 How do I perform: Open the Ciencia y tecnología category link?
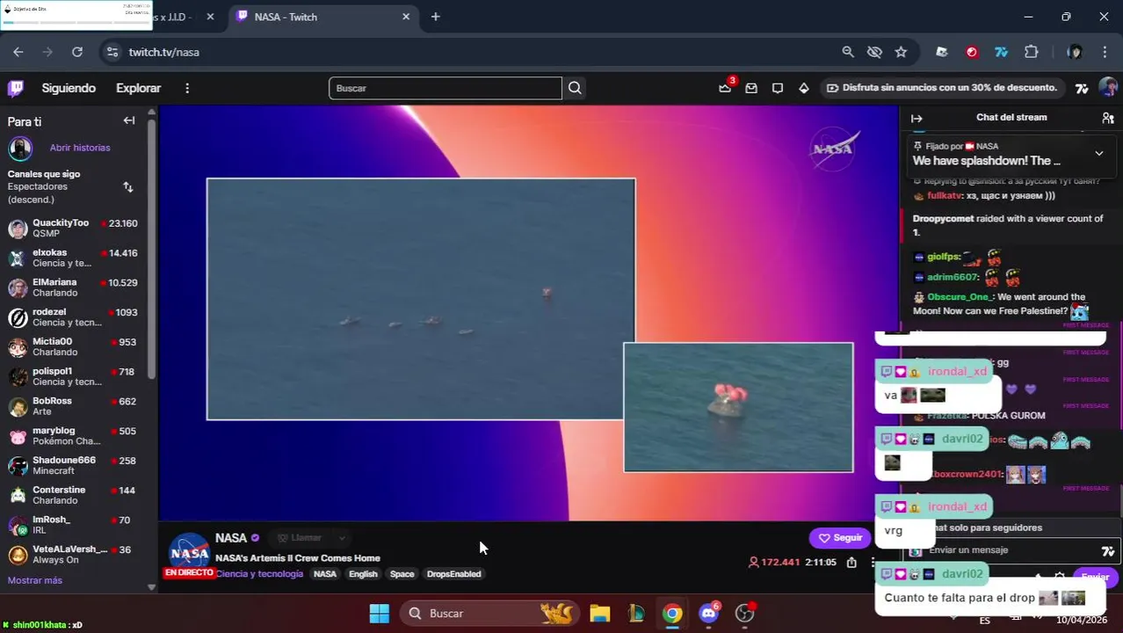(259, 574)
